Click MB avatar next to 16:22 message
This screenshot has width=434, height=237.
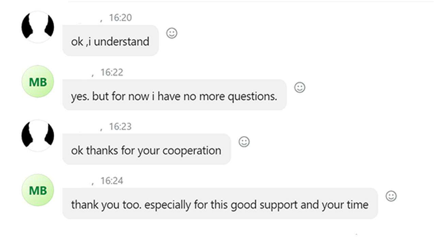38,82
